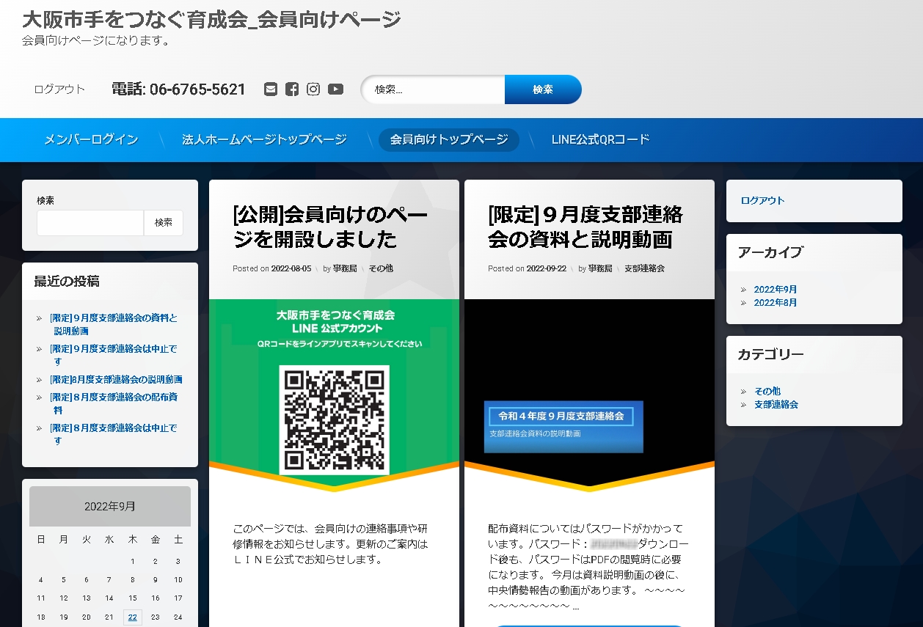Focus the sidebar search input box
Screen dimensions: 923x627
90,223
